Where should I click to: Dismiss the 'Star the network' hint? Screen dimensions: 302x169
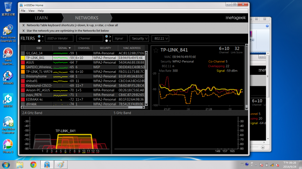point(23,31)
